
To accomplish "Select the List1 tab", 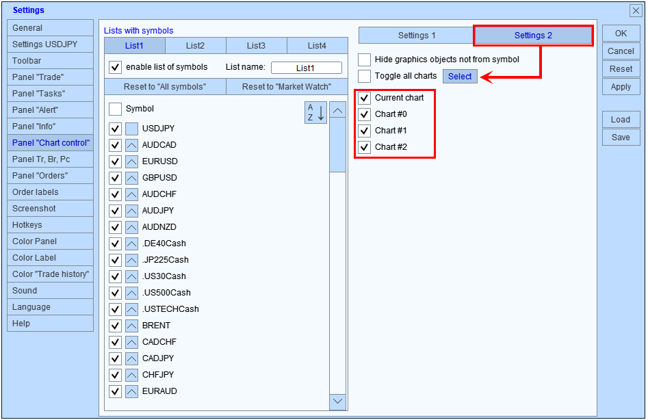I will (135, 45).
